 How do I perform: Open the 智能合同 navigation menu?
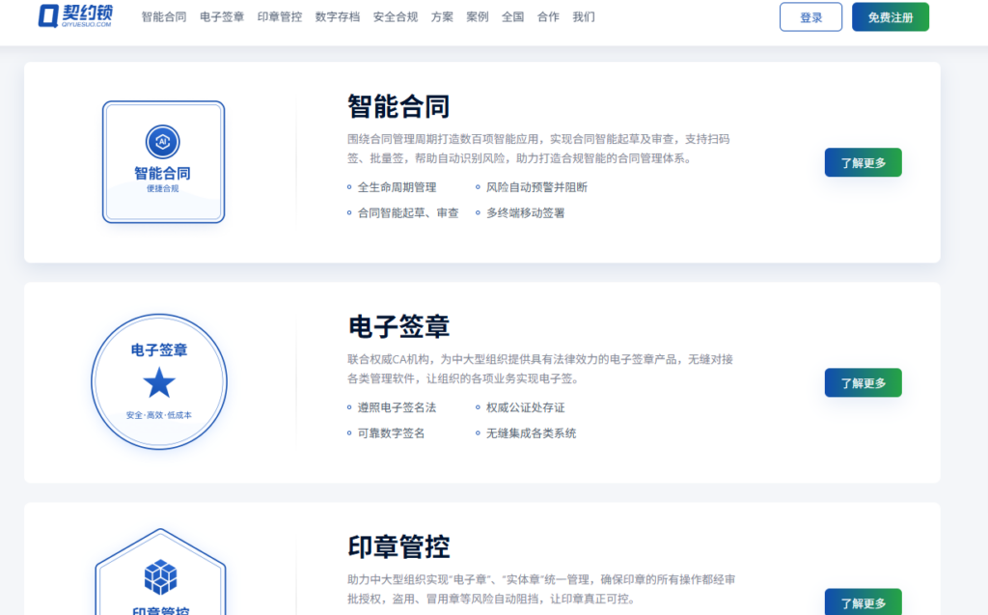164,17
